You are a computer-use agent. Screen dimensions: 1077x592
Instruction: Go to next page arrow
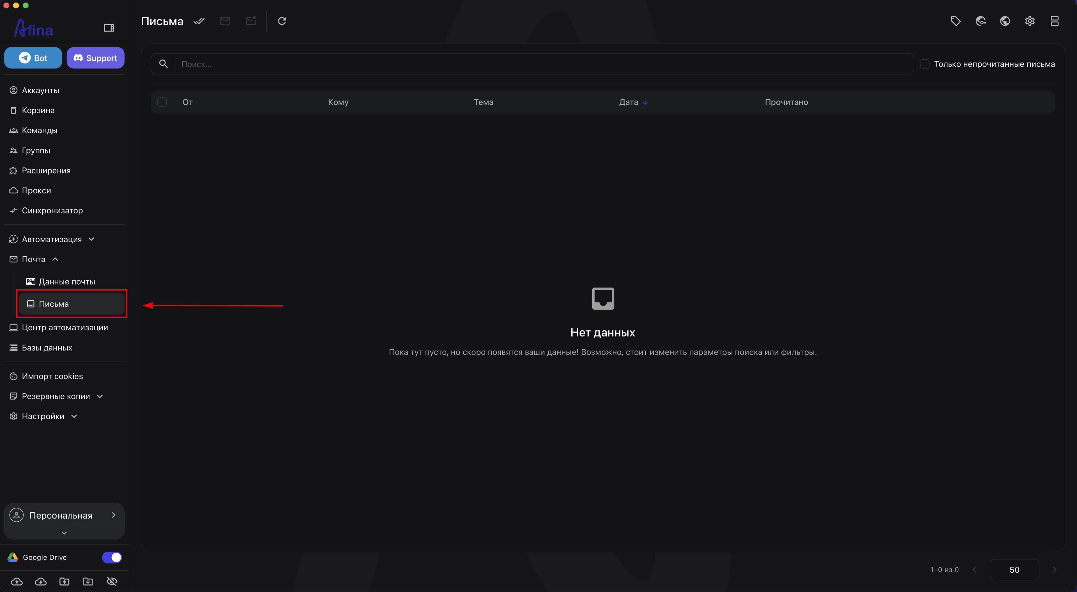[x=1055, y=569]
